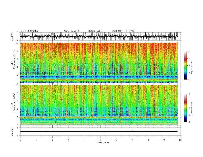Click the "ch.1(V)" waveform axis label
The width and height of the screenshot is (203, 157).
pos(12,36)
